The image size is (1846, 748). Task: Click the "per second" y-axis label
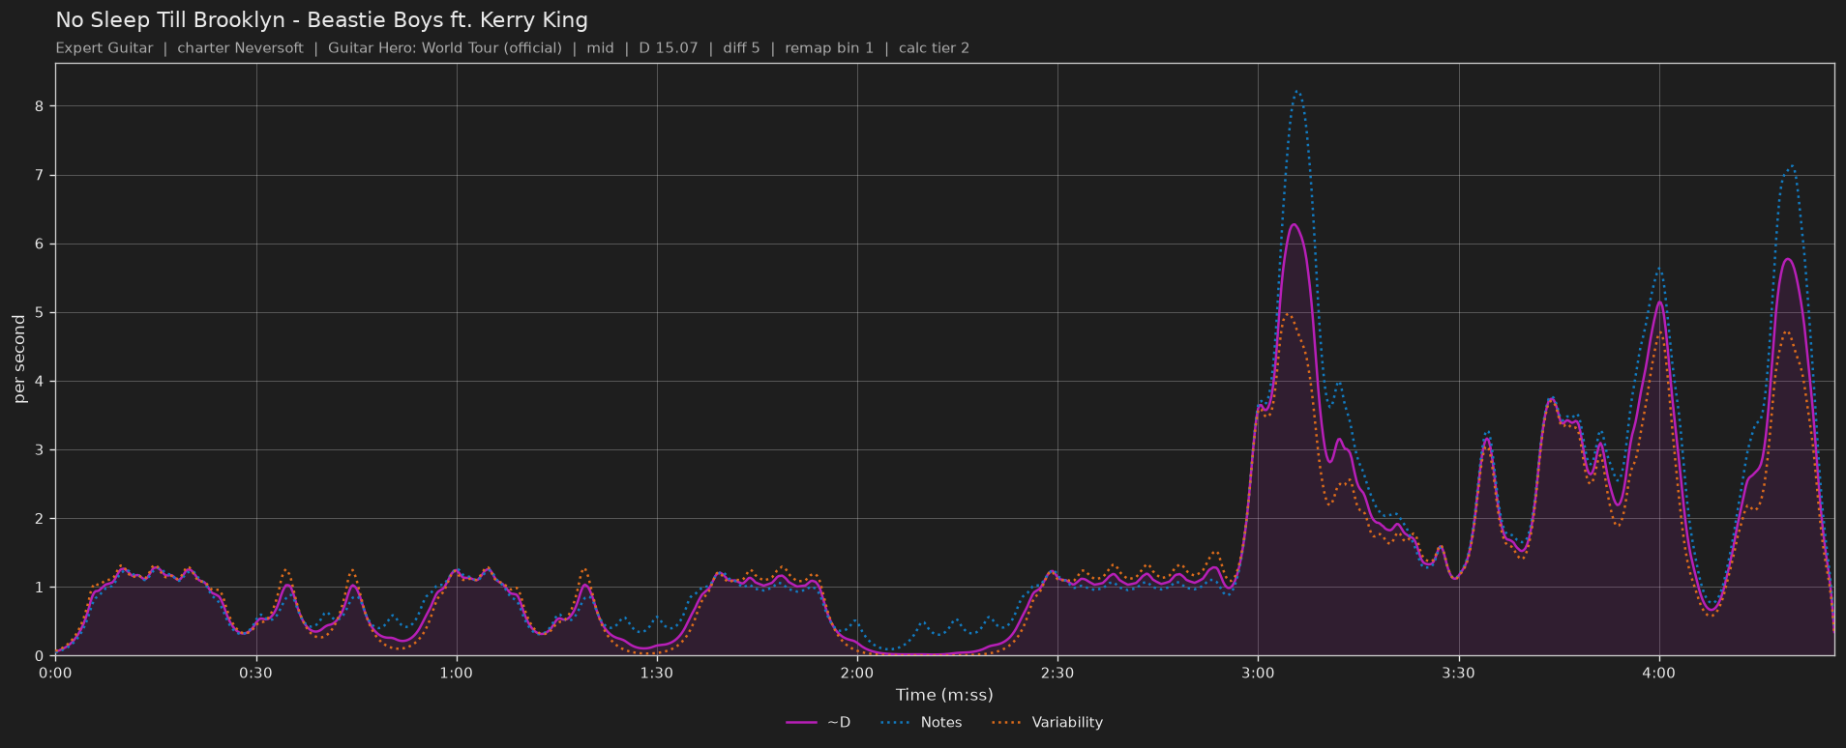(19, 360)
